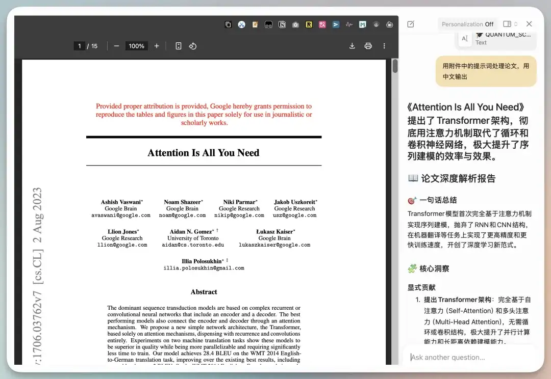
Task: Open PDF viewer more actions menu
Action: pyautogui.click(x=384, y=46)
